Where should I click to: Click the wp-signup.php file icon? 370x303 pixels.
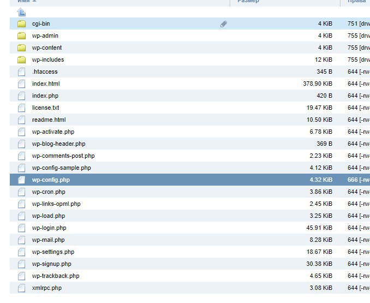pyautogui.click(x=21, y=264)
